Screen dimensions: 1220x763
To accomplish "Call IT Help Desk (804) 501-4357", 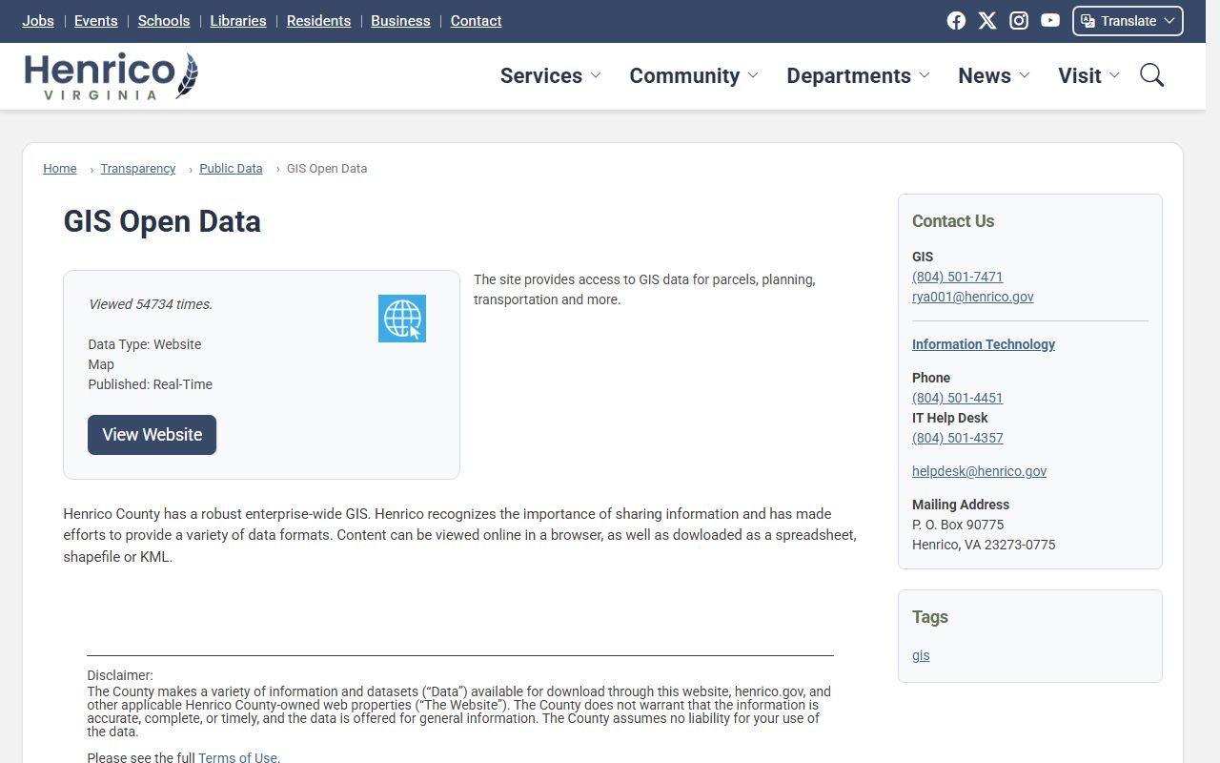I will [957, 438].
